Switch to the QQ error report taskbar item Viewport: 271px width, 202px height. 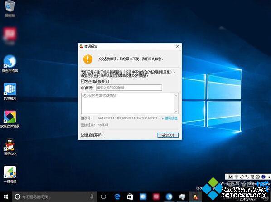(195, 197)
